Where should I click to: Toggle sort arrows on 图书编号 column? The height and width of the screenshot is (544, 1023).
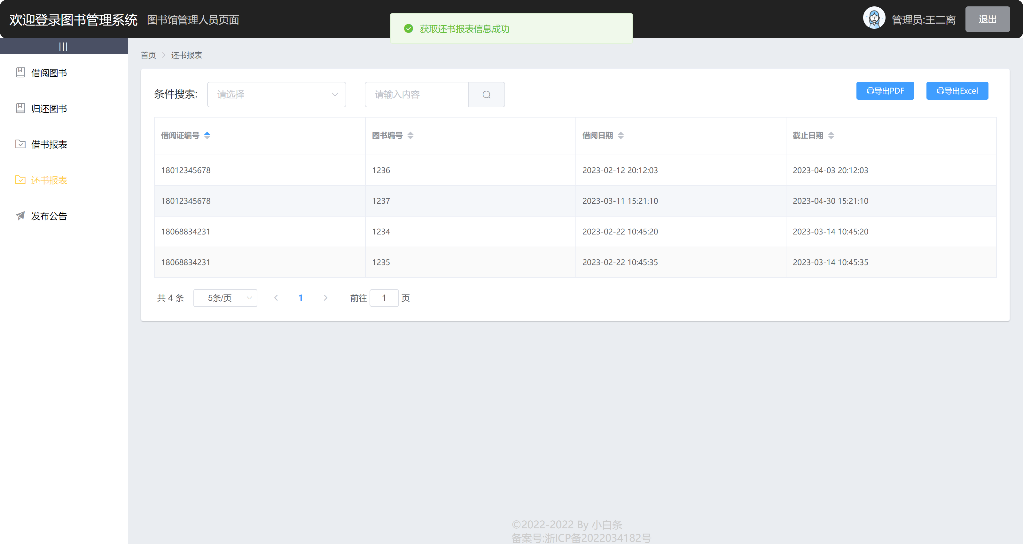coord(410,135)
